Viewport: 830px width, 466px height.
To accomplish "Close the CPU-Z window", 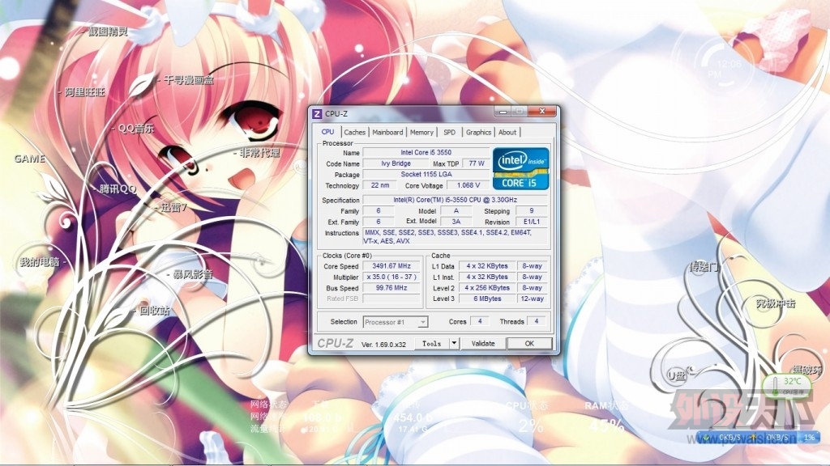I will point(541,112).
